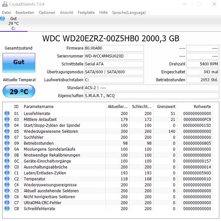Screen dimensions: 221x221
Task: Open the Ansicht menu
Action: [x=66, y=13]
